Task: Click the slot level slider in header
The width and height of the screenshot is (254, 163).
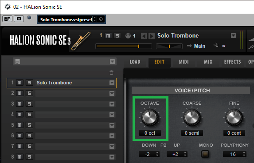Action: [x=124, y=46]
